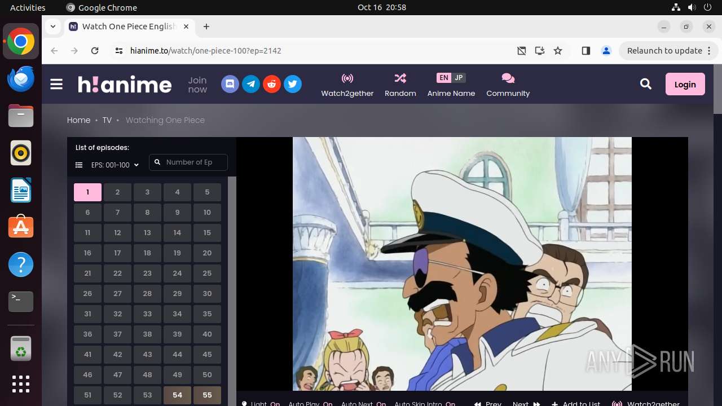722x406 pixels.
Task: Go back in Chrome
Action: (x=54, y=51)
